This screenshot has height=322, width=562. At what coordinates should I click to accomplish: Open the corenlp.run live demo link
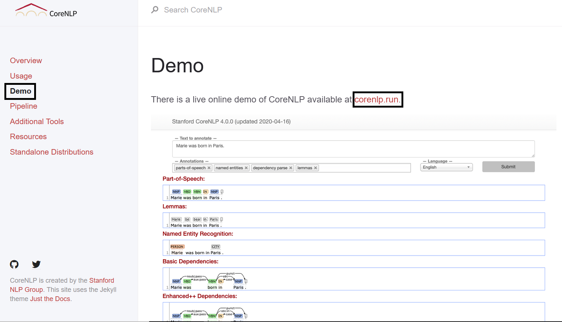pos(377,99)
